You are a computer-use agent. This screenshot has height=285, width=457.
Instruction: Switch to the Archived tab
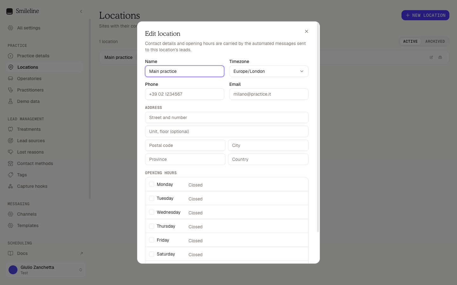click(x=435, y=41)
